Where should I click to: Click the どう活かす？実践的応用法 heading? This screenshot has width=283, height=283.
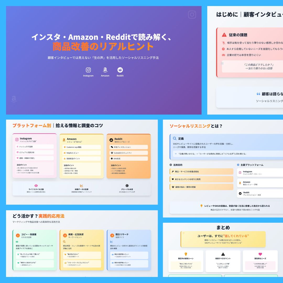38,216
